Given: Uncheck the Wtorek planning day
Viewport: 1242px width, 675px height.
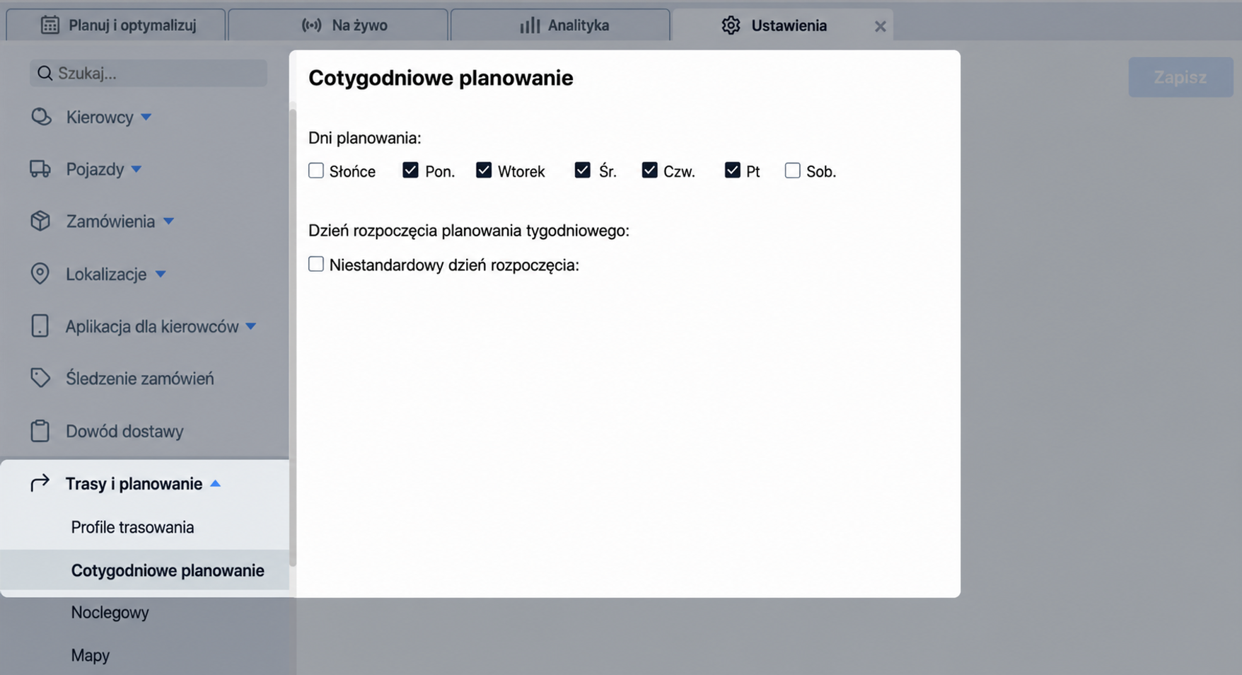Looking at the screenshot, I should click(x=484, y=171).
